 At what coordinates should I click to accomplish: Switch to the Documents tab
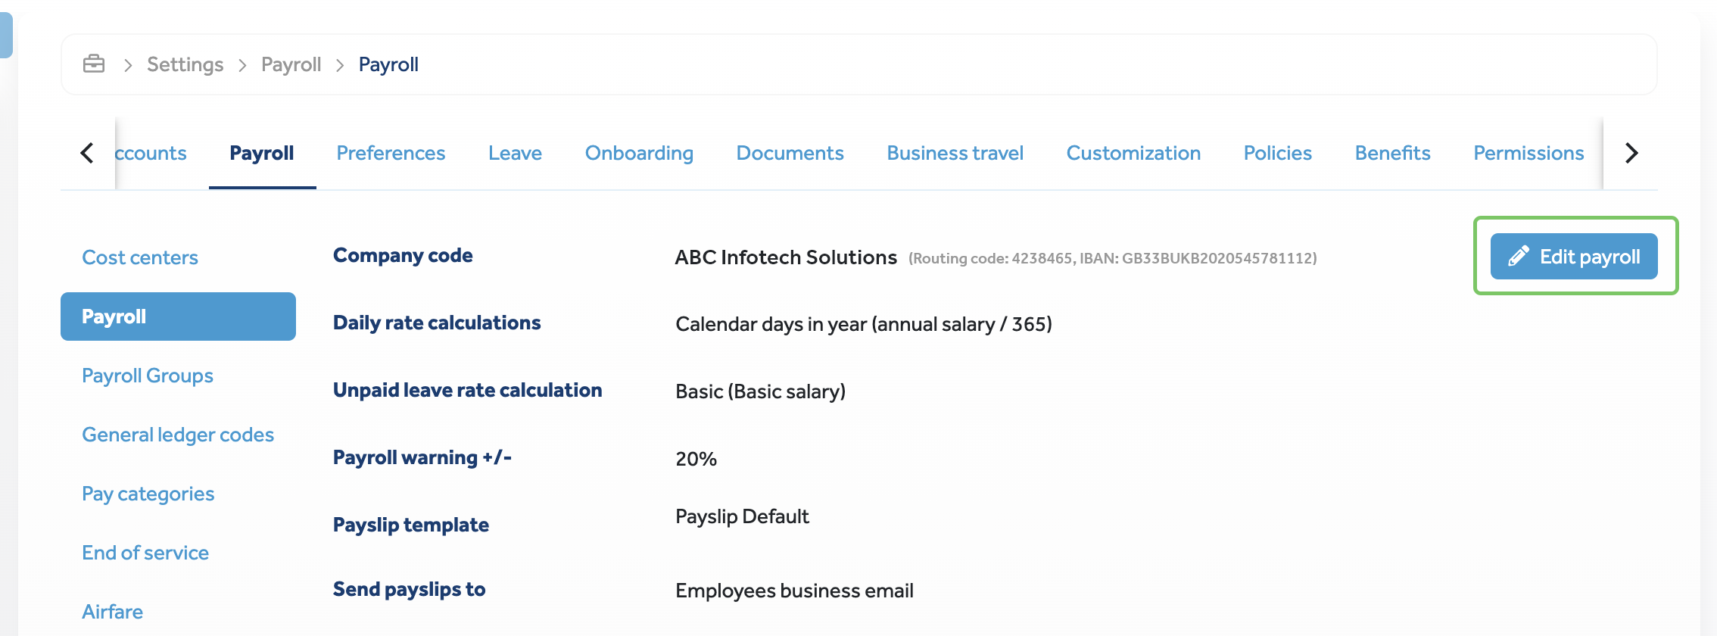tap(790, 153)
